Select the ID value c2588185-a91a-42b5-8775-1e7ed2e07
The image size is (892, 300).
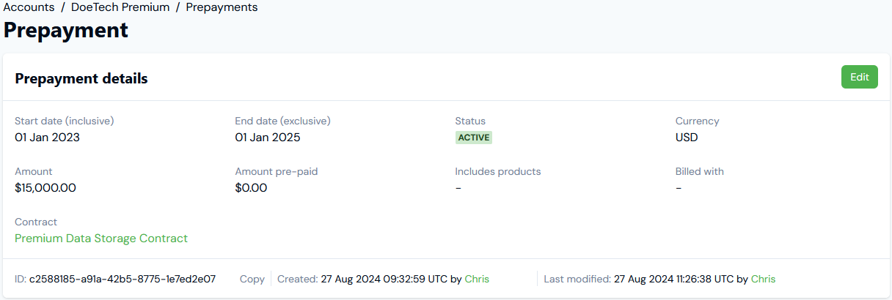(123, 279)
